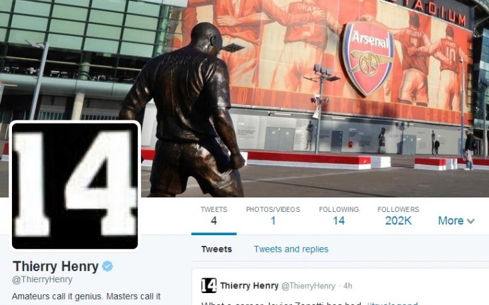The image size is (489, 305).
Task: Open the 4h tweet timestamp
Action: 348,286
